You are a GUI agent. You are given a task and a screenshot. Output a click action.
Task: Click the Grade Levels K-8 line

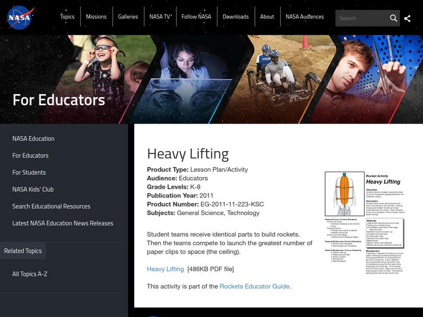pos(174,187)
